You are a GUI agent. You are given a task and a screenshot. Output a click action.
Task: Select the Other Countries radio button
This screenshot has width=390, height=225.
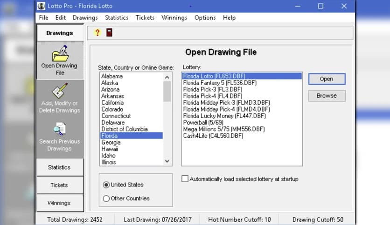click(106, 199)
